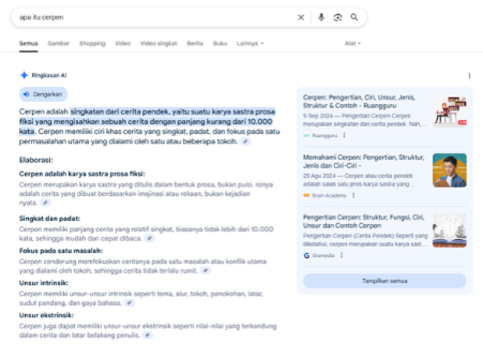Click 'Cerpen adalah karya sastra prosa fiksi:' heading
Image resolution: width=483 pixels, height=344 pixels.
[x=82, y=174]
